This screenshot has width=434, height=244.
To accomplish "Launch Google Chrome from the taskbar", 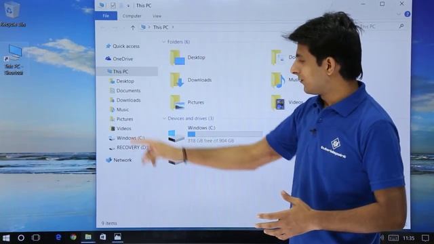I will pos(73,237).
